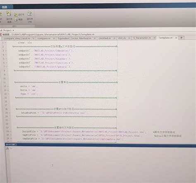Close the Untitled.m editor tab
Screen dimensions: 196x183
114,38
